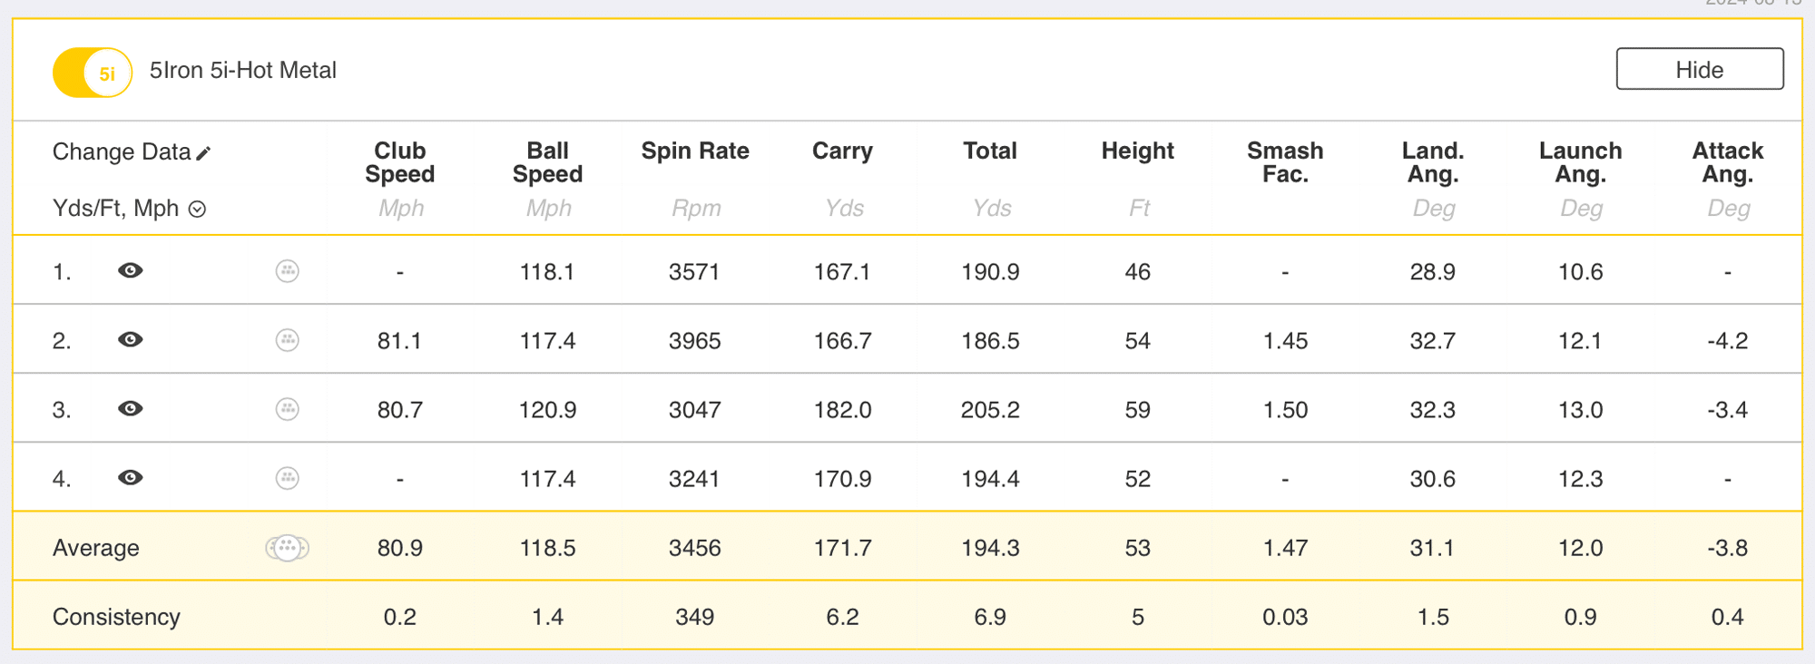
Task: Toggle the yellow 5i club switch
Action: [93, 73]
